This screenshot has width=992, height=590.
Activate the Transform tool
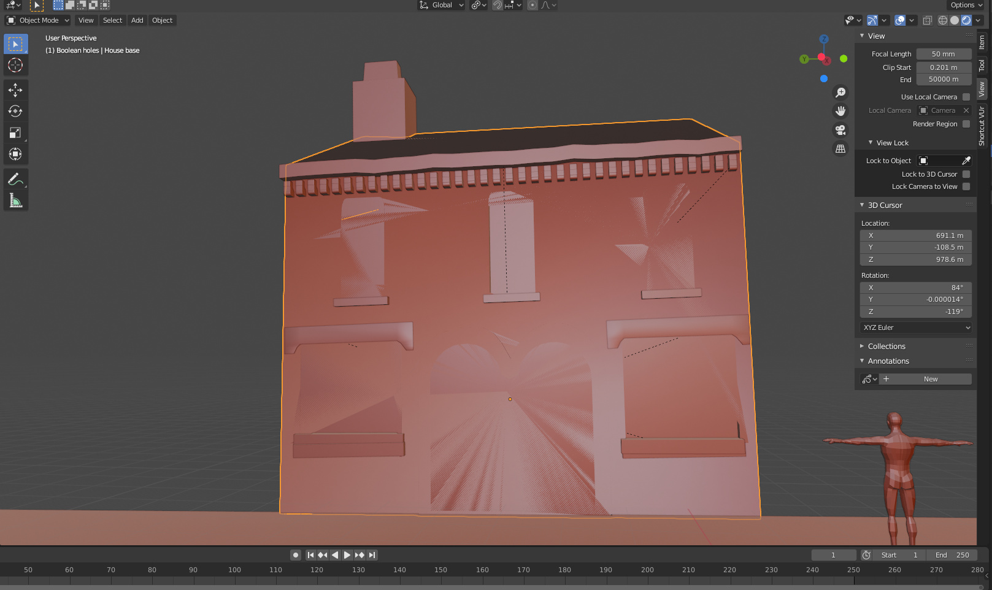(x=15, y=155)
